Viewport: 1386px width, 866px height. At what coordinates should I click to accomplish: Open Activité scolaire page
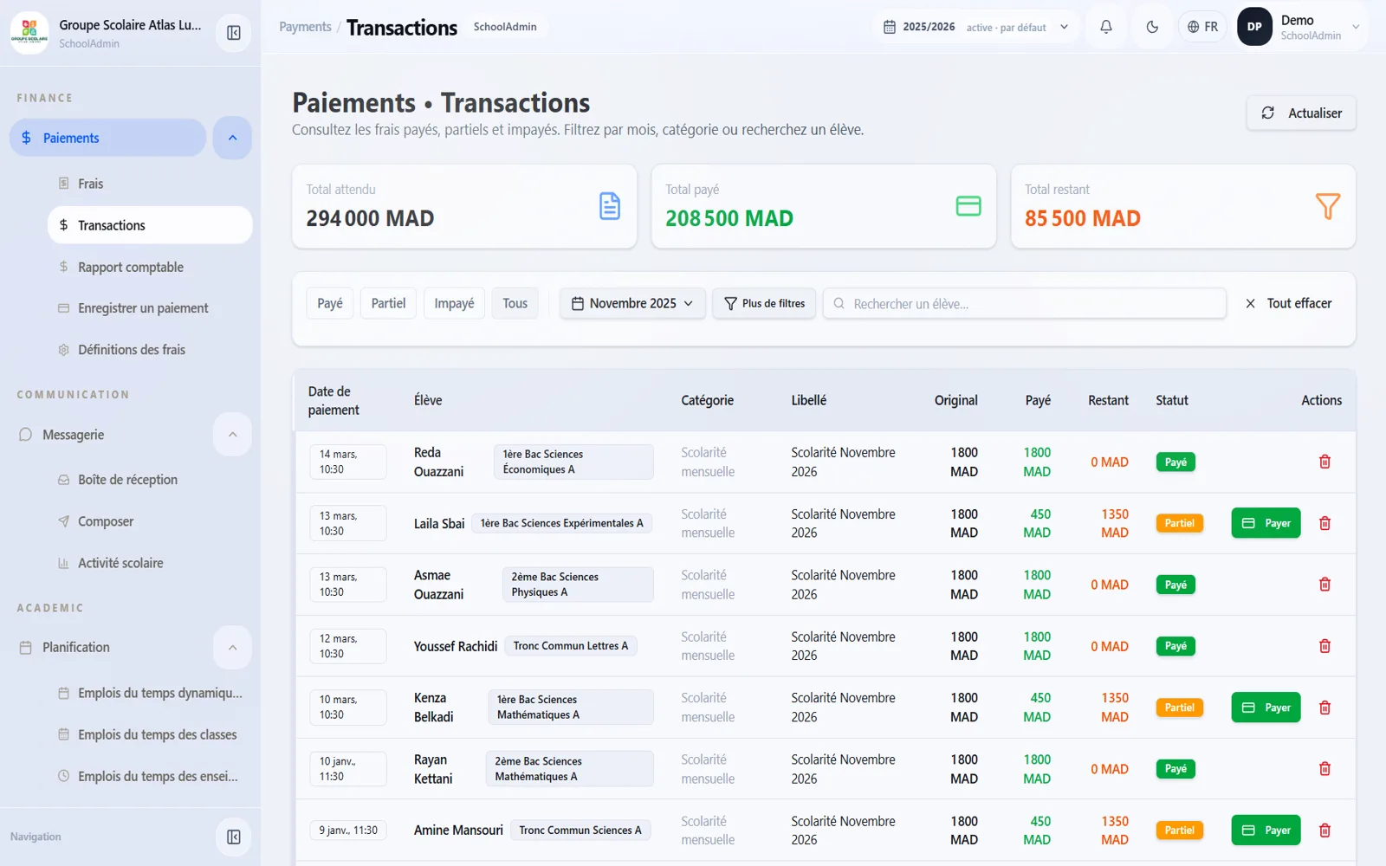pos(150,563)
